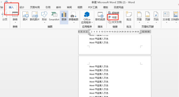Open the 页码 page number options
This screenshot has height=97, width=179.
click(x=156, y=17)
